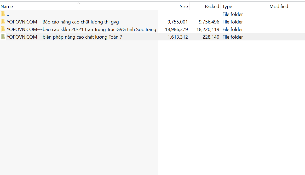Select folder bao cao skkn 20-21 tran Trung Truc
The height and width of the screenshot is (175, 305).
(x=81, y=29)
